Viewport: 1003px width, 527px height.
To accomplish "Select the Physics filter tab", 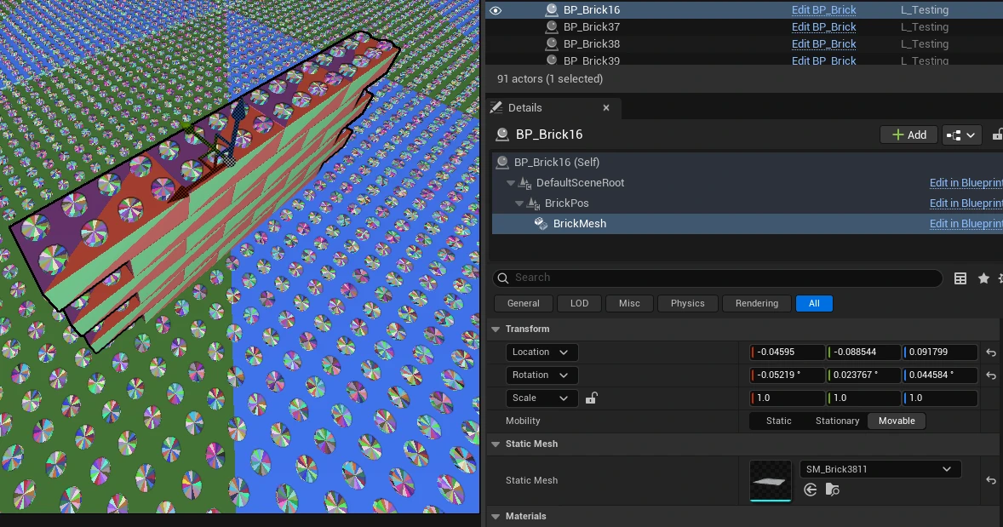I will pyautogui.click(x=688, y=303).
